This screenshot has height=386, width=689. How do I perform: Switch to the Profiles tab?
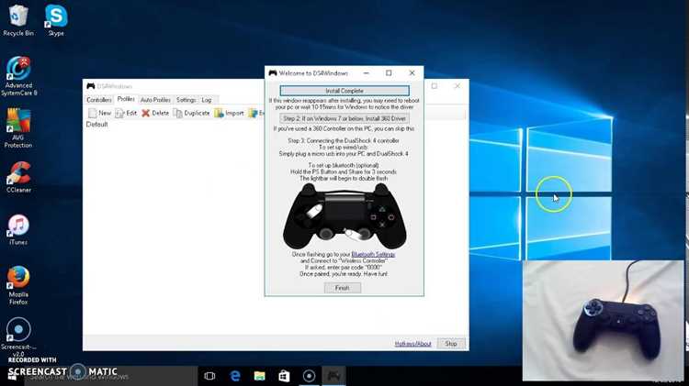126,99
